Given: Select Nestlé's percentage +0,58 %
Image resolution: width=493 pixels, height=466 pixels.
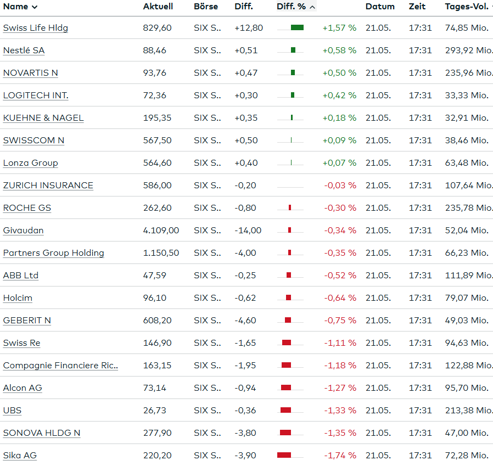Looking at the screenshot, I should (x=340, y=50).
